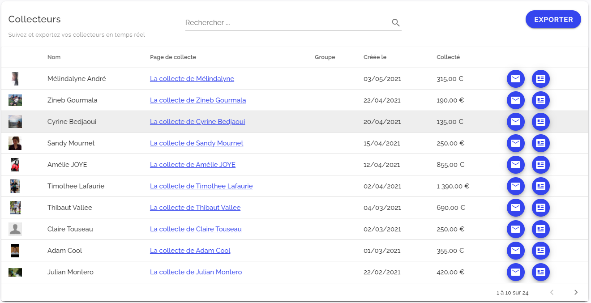The image size is (591, 303).
Task: Send mail to Cyrine Bedjaoui
Action: pos(515,122)
